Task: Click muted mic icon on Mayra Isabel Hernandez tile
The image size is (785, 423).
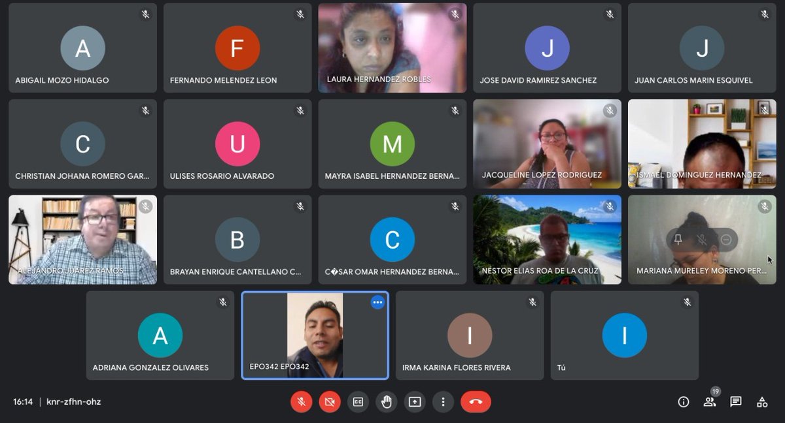Action: 455,111
